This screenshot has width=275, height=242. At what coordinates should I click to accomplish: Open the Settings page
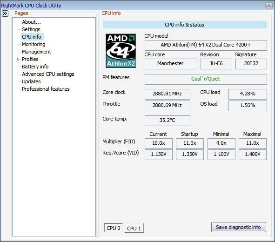[x=31, y=29]
